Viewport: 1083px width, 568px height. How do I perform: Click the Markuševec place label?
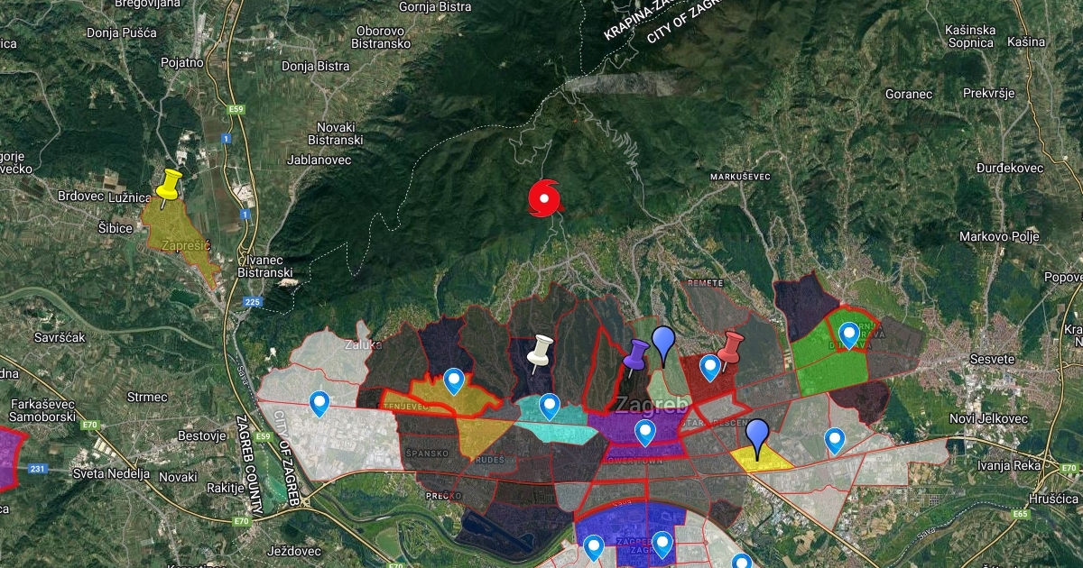pos(740,176)
